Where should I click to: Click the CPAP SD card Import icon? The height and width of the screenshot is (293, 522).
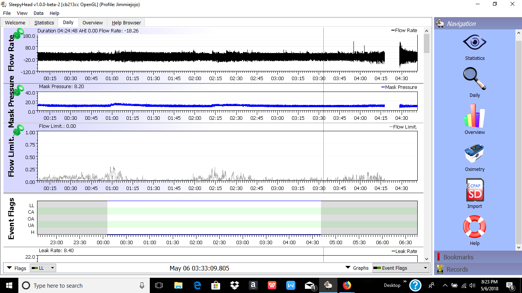[475, 190]
